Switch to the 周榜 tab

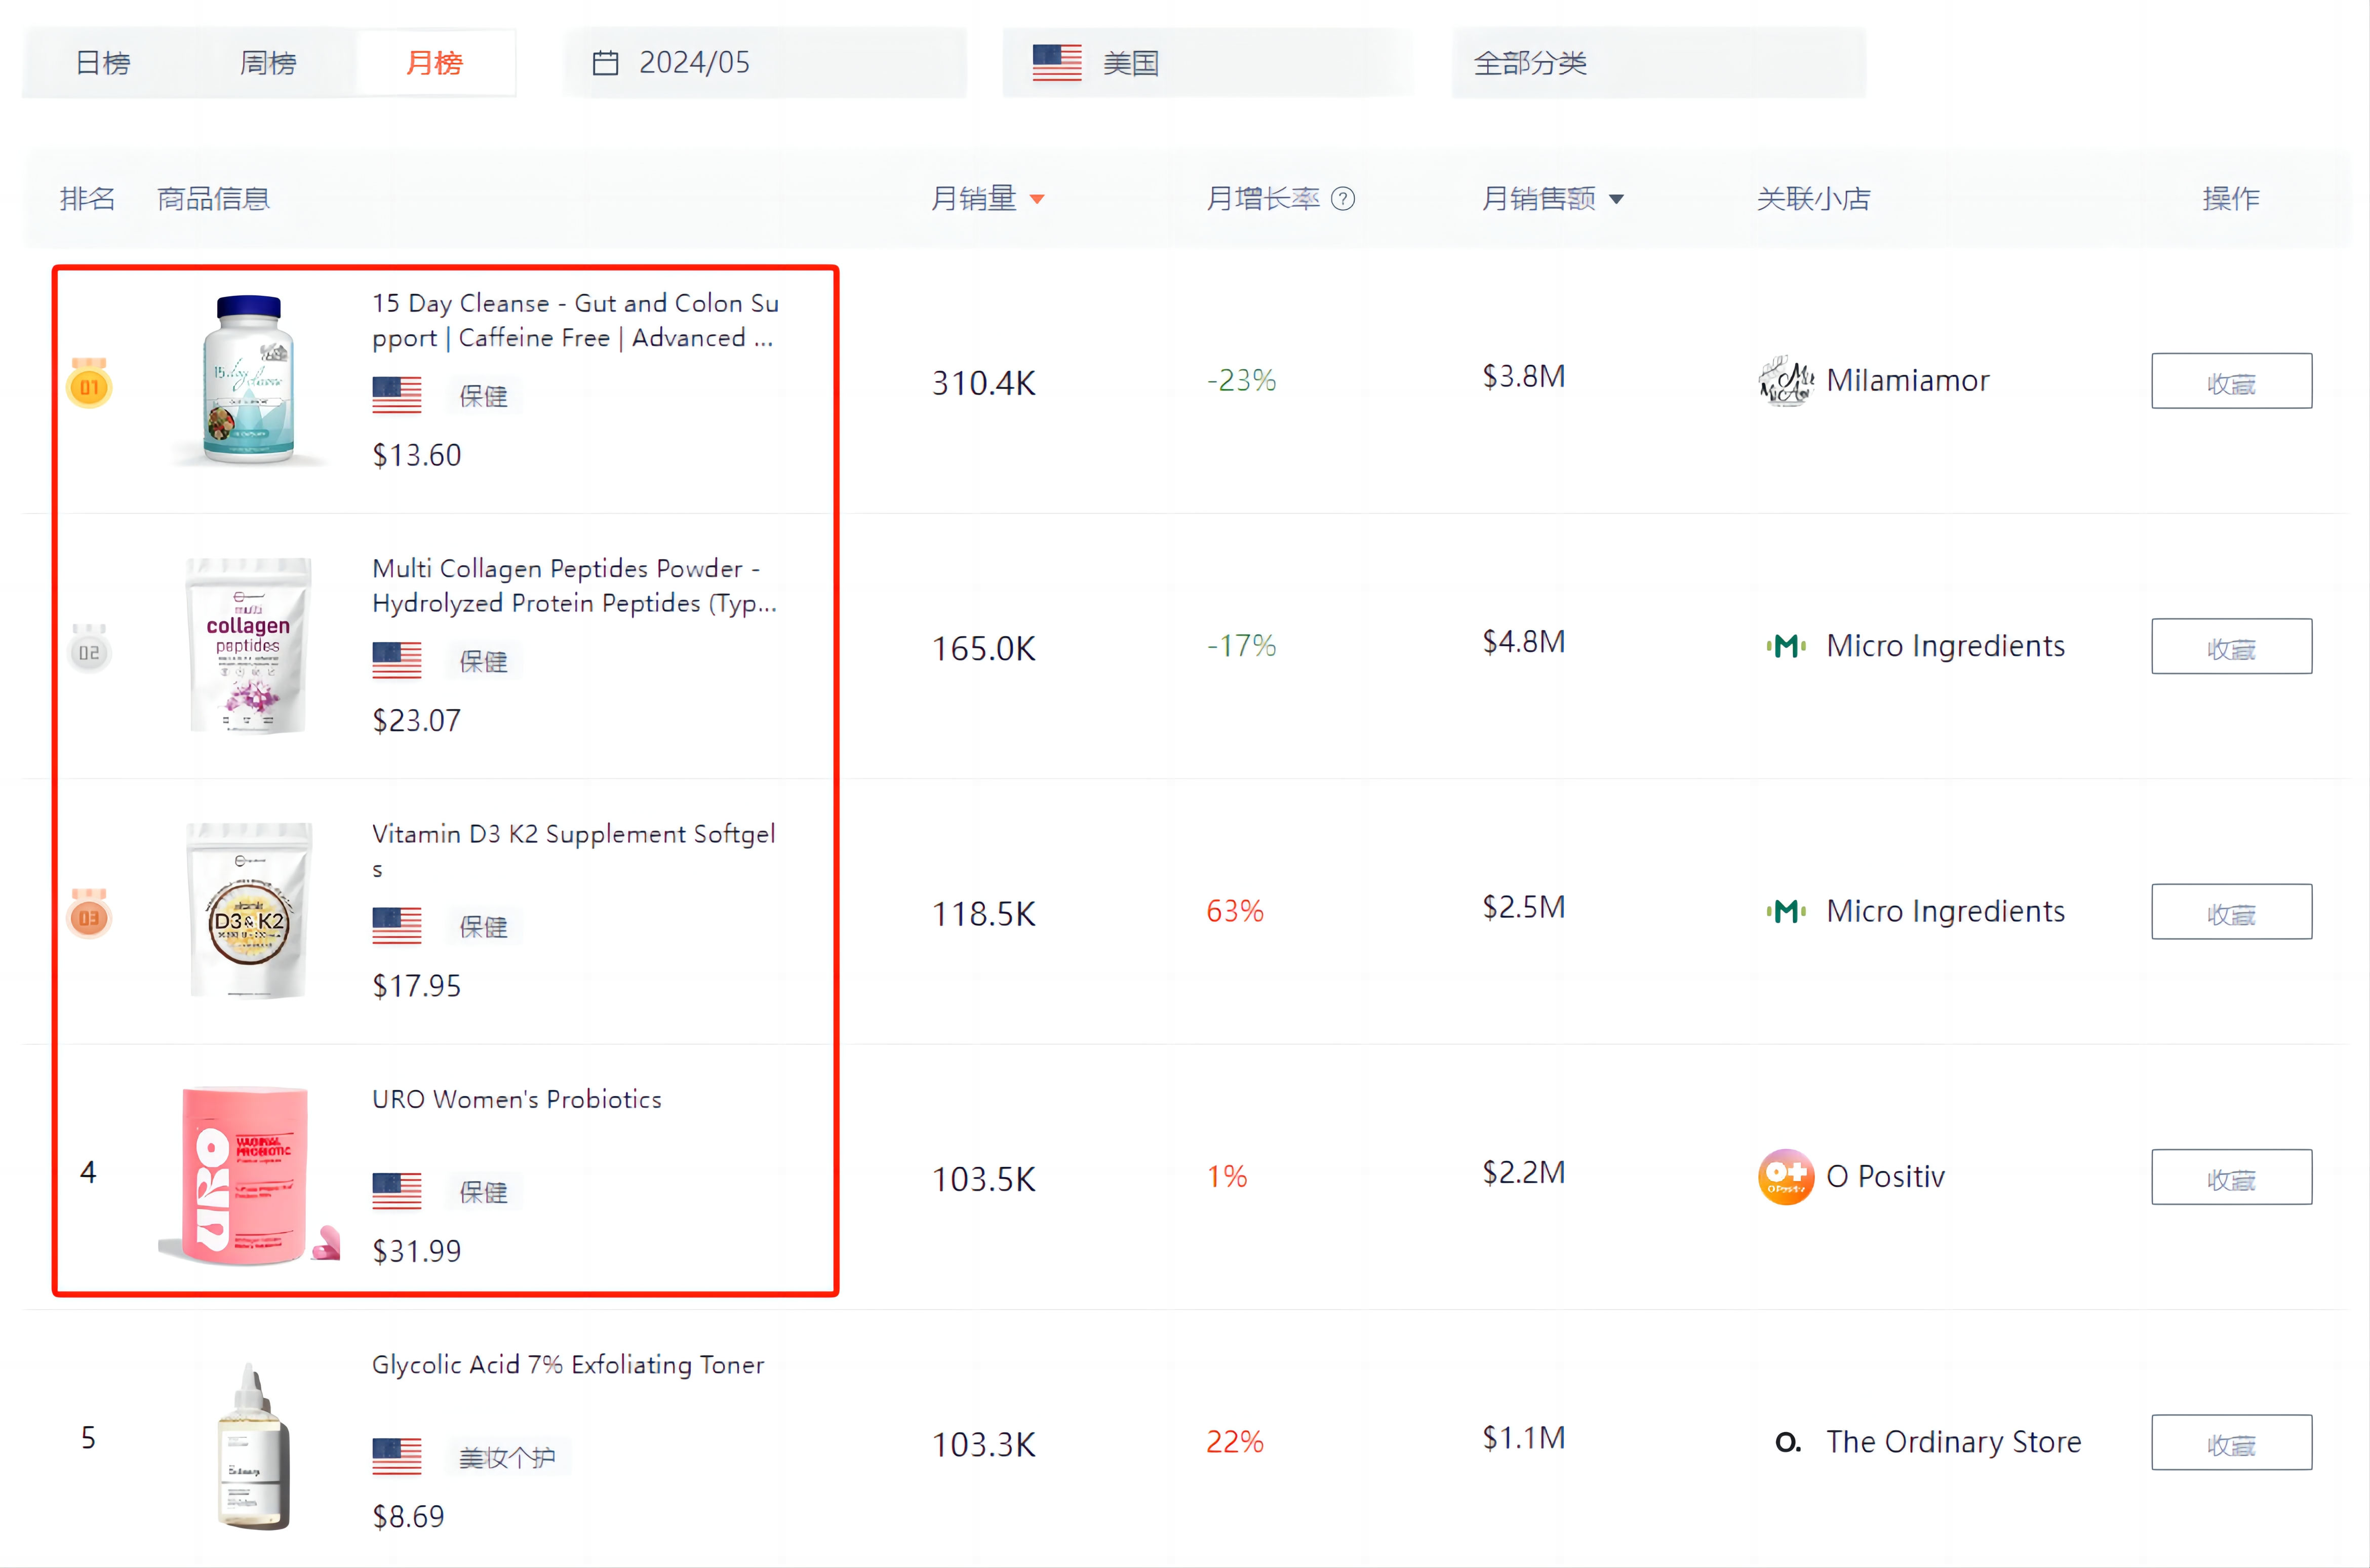point(268,63)
